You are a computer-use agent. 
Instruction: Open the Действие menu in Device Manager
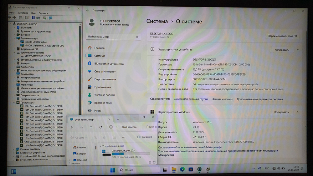pyautogui.click(x=23, y=13)
